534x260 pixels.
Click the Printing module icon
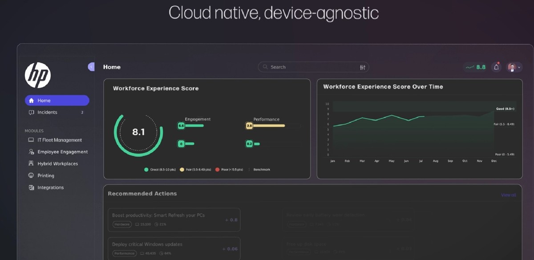31,176
